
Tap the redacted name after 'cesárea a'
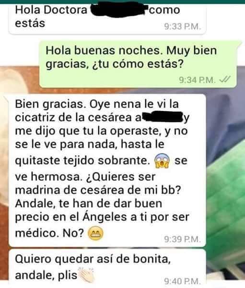point(163,117)
